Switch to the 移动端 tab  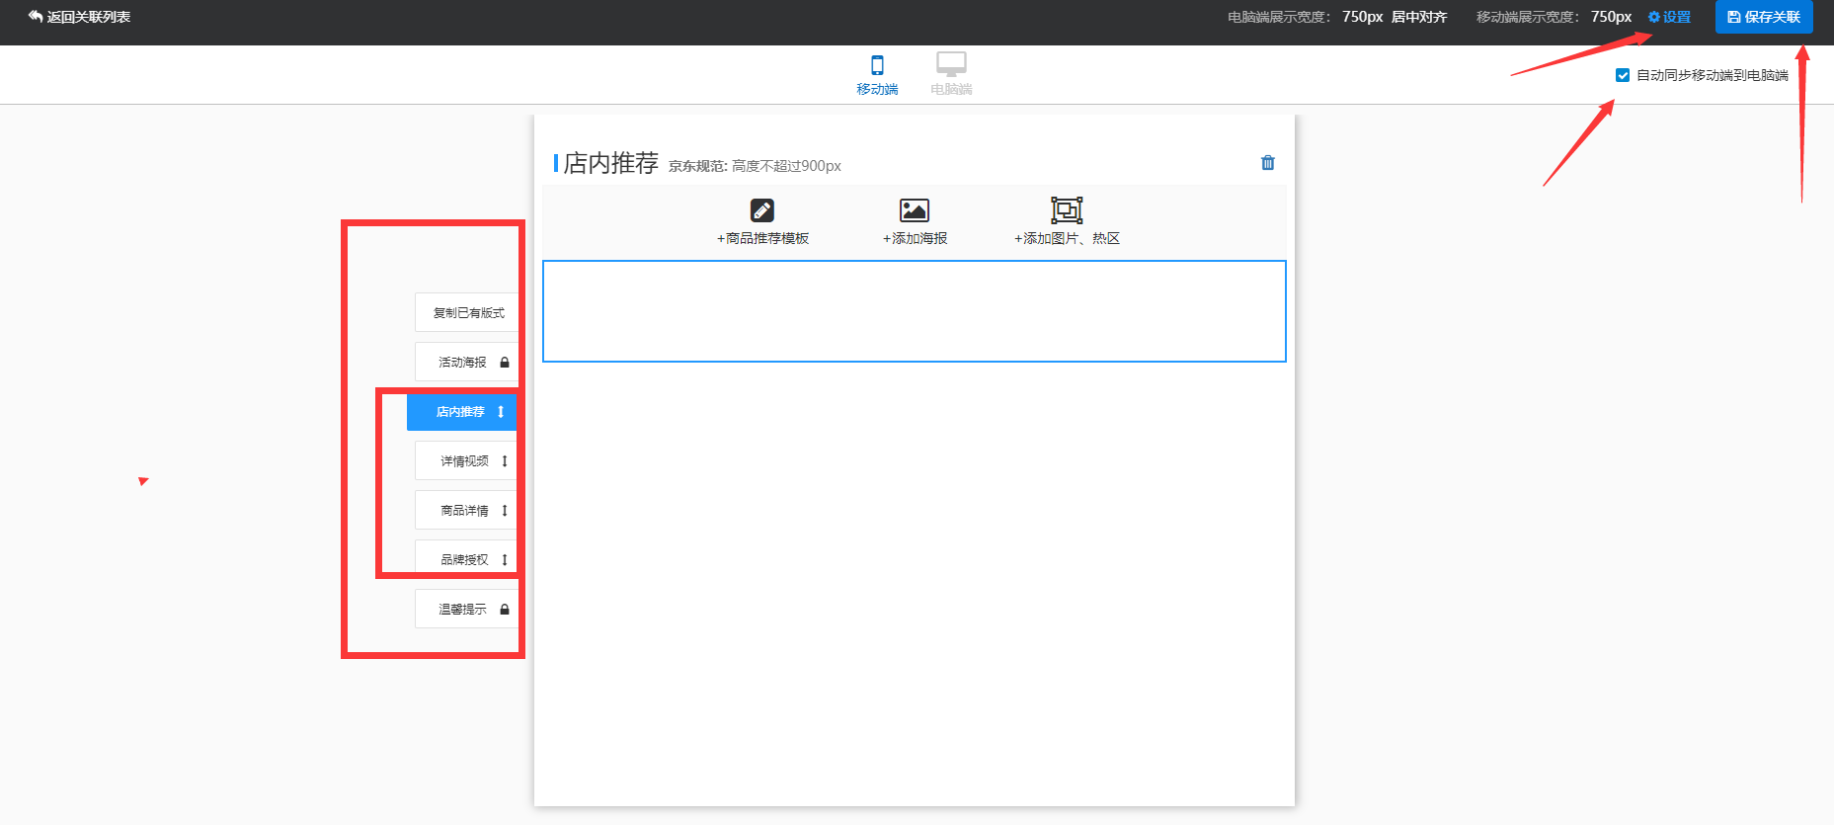(877, 74)
